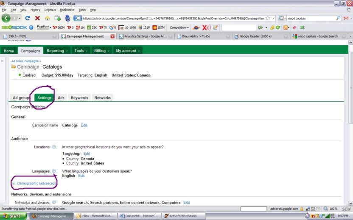Open the My account dropdown
The height and width of the screenshot is (220, 353).
128,51
